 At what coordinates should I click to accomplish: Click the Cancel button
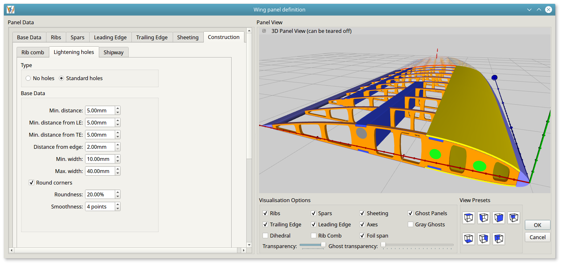pyautogui.click(x=537, y=237)
